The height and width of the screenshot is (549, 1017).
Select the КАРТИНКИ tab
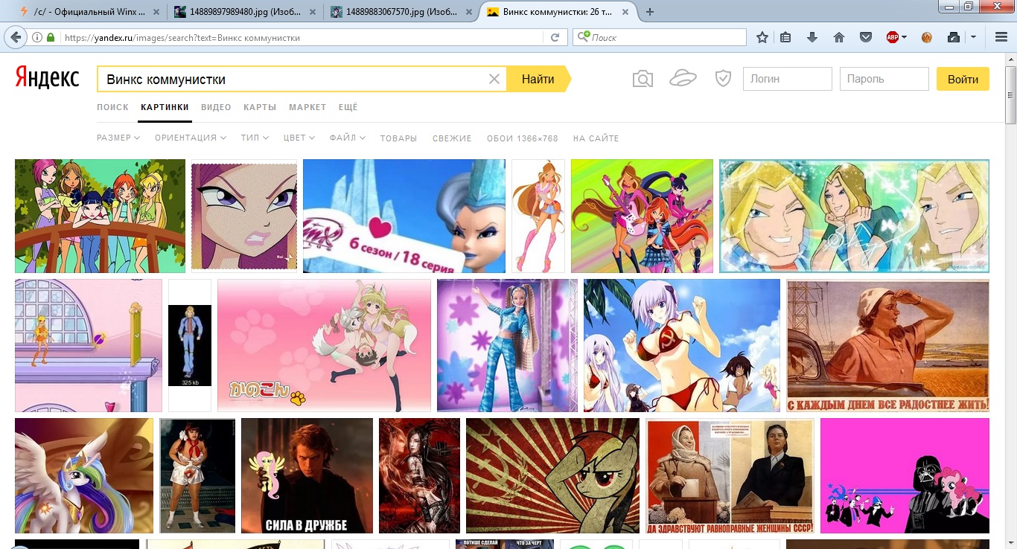(165, 107)
